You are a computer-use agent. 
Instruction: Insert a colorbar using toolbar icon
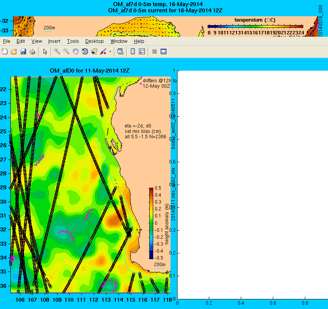[133, 51]
